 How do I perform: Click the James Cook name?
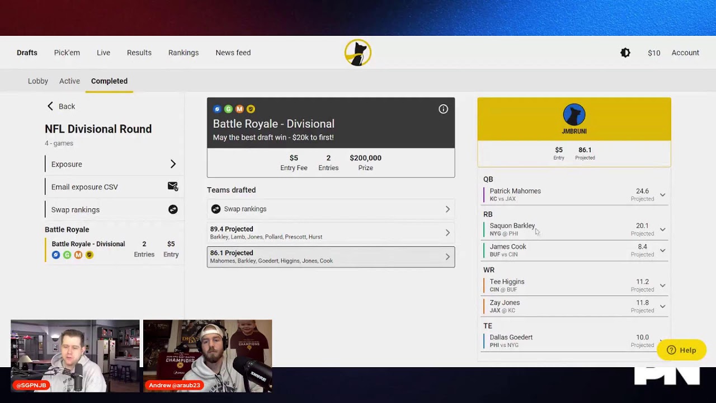(x=508, y=246)
